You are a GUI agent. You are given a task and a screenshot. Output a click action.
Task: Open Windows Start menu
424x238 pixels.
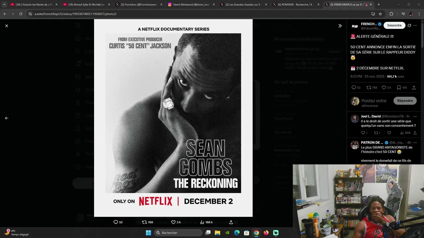click(148, 233)
